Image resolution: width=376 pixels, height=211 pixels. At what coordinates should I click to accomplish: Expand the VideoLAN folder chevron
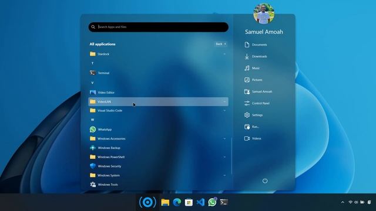click(x=224, y=101)
